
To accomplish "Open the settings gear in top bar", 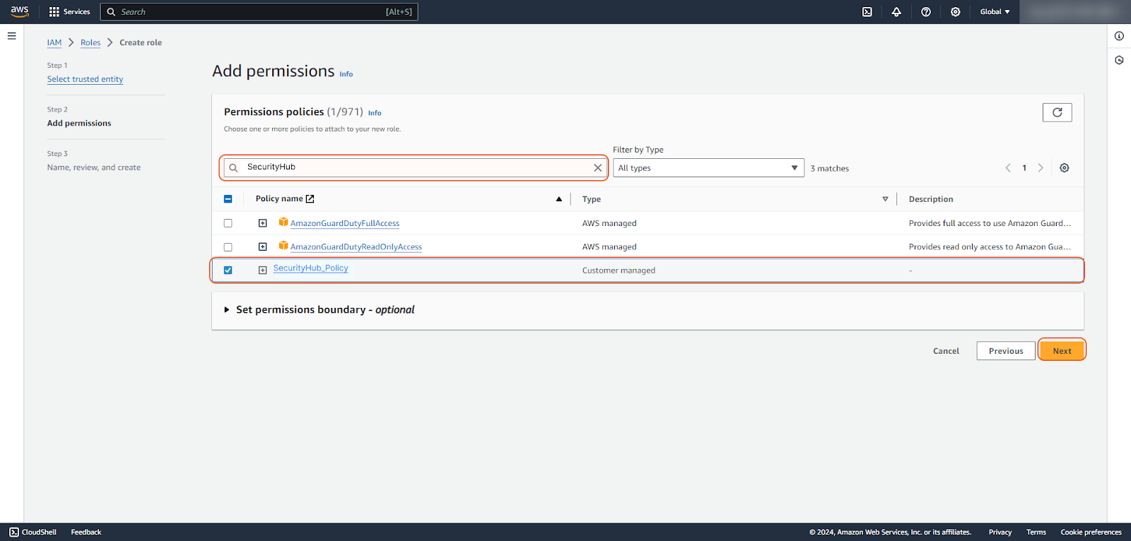I will [x=955, y=12].
